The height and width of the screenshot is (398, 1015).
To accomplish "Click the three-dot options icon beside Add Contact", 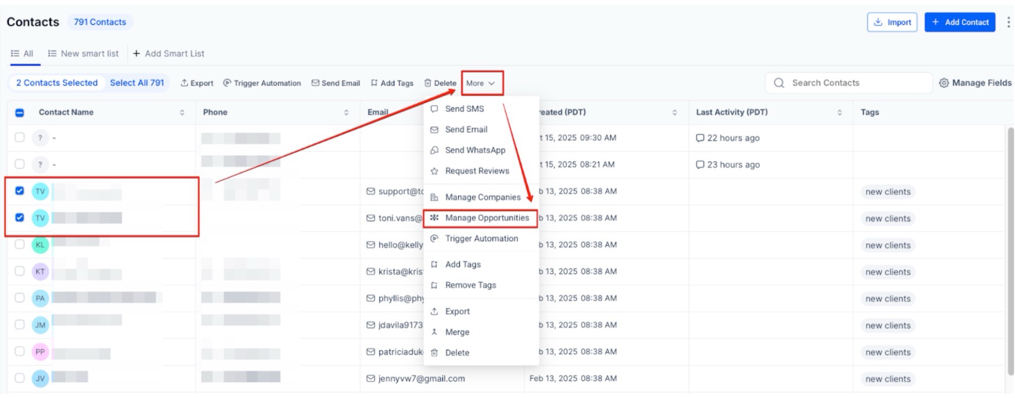I will coord(1008,22).
